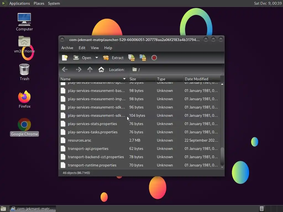The image size is (283, 212).
Task: Open the Edit menu
Action: click(82, 48)
